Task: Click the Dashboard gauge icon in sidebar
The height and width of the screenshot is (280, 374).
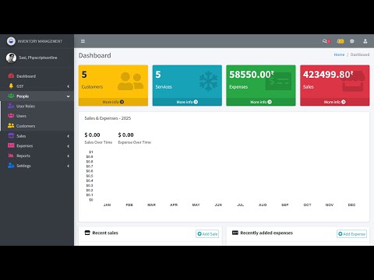Action: [11, 75]
